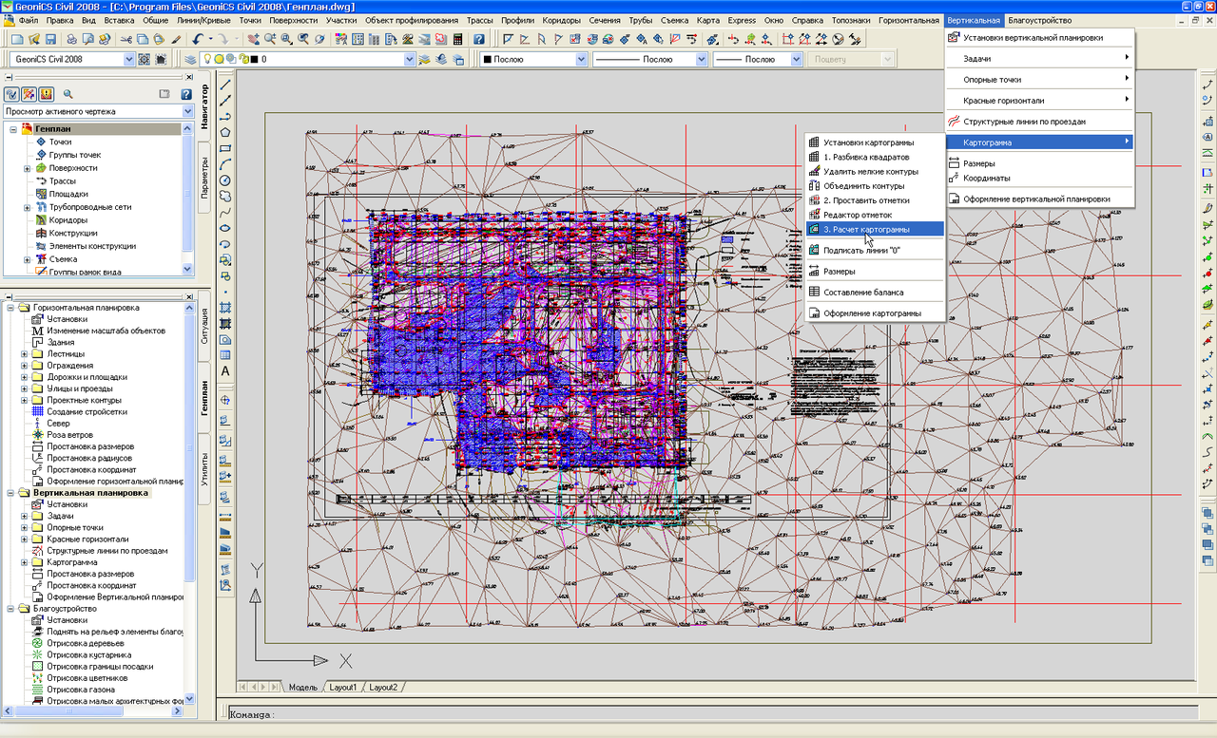Select Создание стройсетки tree item
Image resolution: width=1217 pixels, height=738 pixels.
pos(87,412)
